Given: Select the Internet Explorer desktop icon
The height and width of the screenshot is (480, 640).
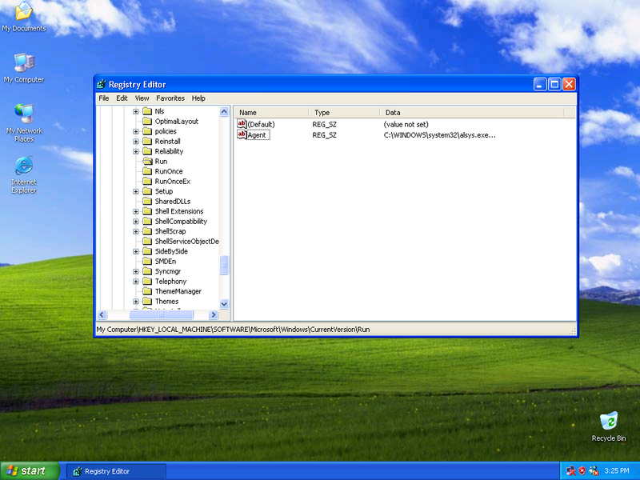Looking at the screenshot, I should tap(24, 167).
